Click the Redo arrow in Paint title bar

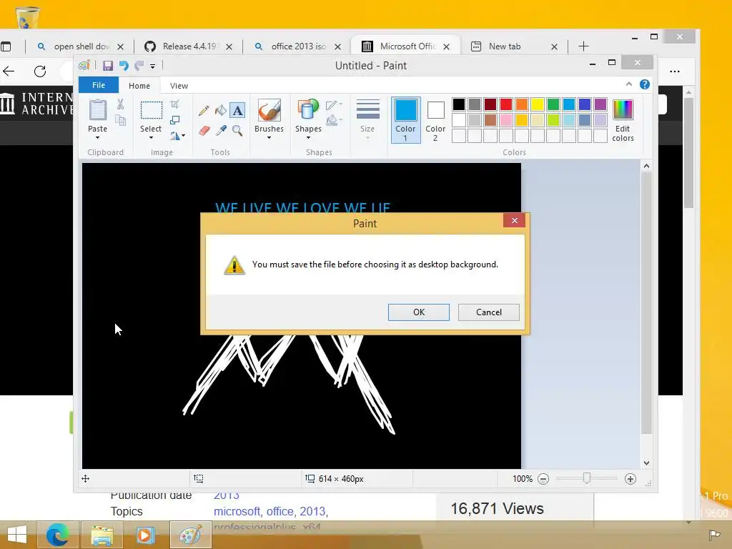(x=139, y=66)
